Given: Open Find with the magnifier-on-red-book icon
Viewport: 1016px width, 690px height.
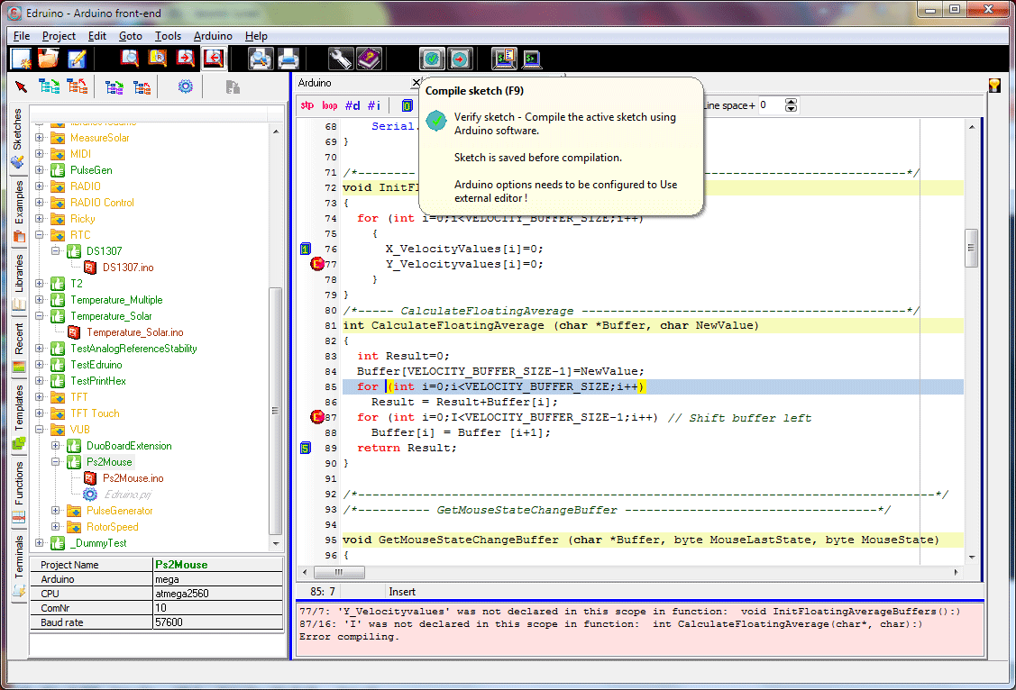Looking at the screenshot, I should point(130,59).
